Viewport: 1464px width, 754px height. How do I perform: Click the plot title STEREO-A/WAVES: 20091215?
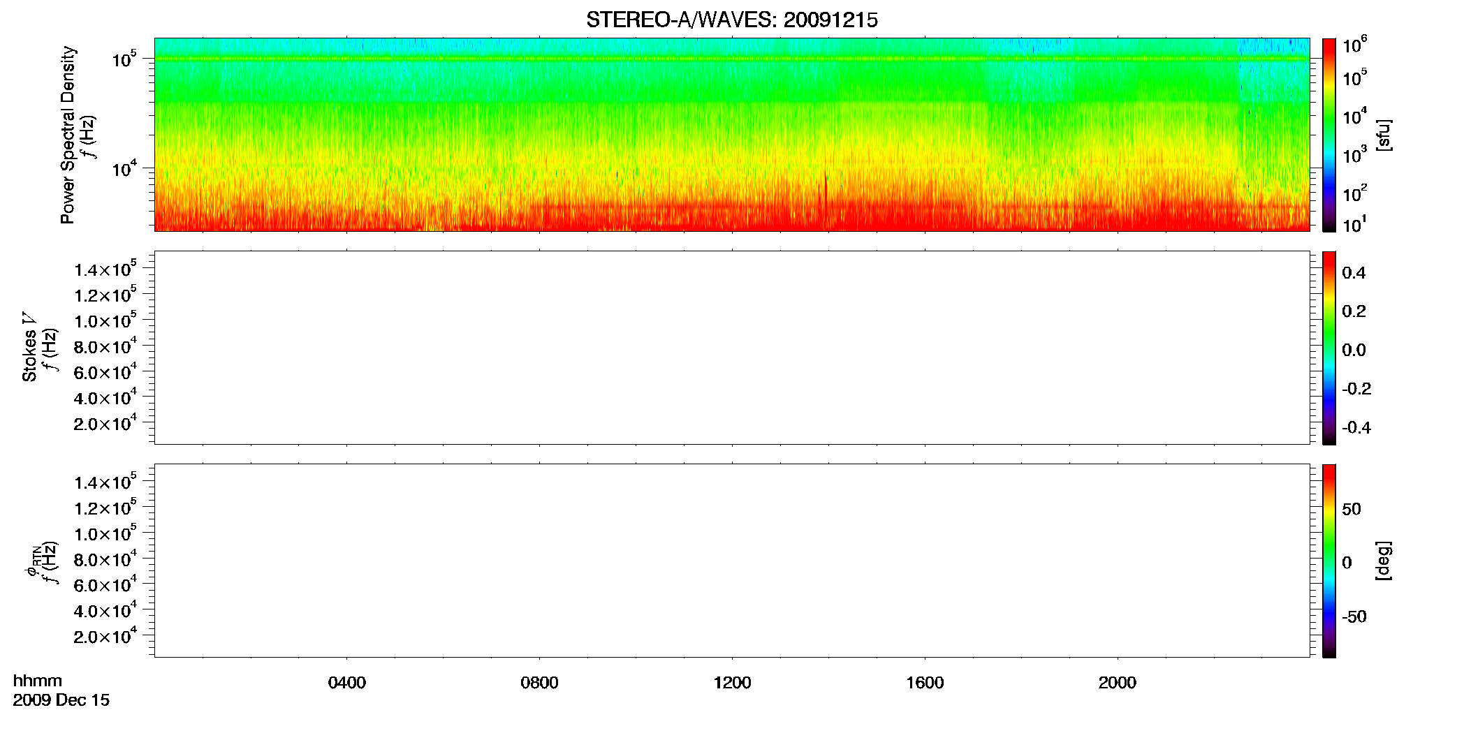732,20
